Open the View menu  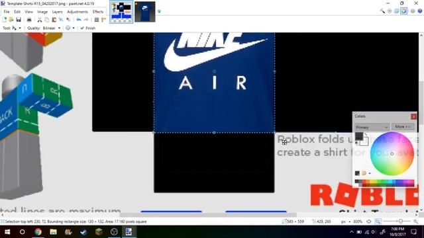(x=28, y=12)
